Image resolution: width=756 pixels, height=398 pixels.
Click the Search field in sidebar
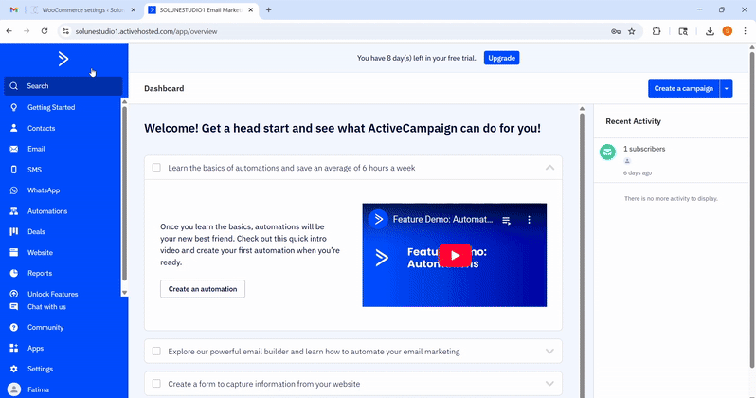click(x=63, y=86)
